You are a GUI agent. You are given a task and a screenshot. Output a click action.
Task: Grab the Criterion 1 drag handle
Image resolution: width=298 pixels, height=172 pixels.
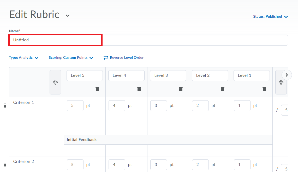(5, 106)
